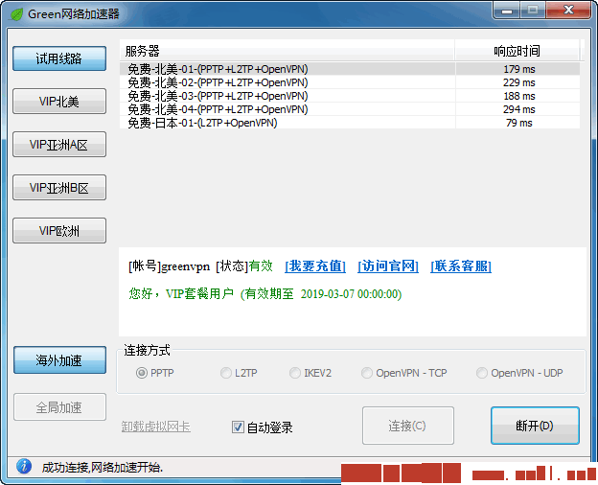This screenshot has width=598, height=485.
Task: Choose the 免费-日本-01 server row
Action: (350, 123)
